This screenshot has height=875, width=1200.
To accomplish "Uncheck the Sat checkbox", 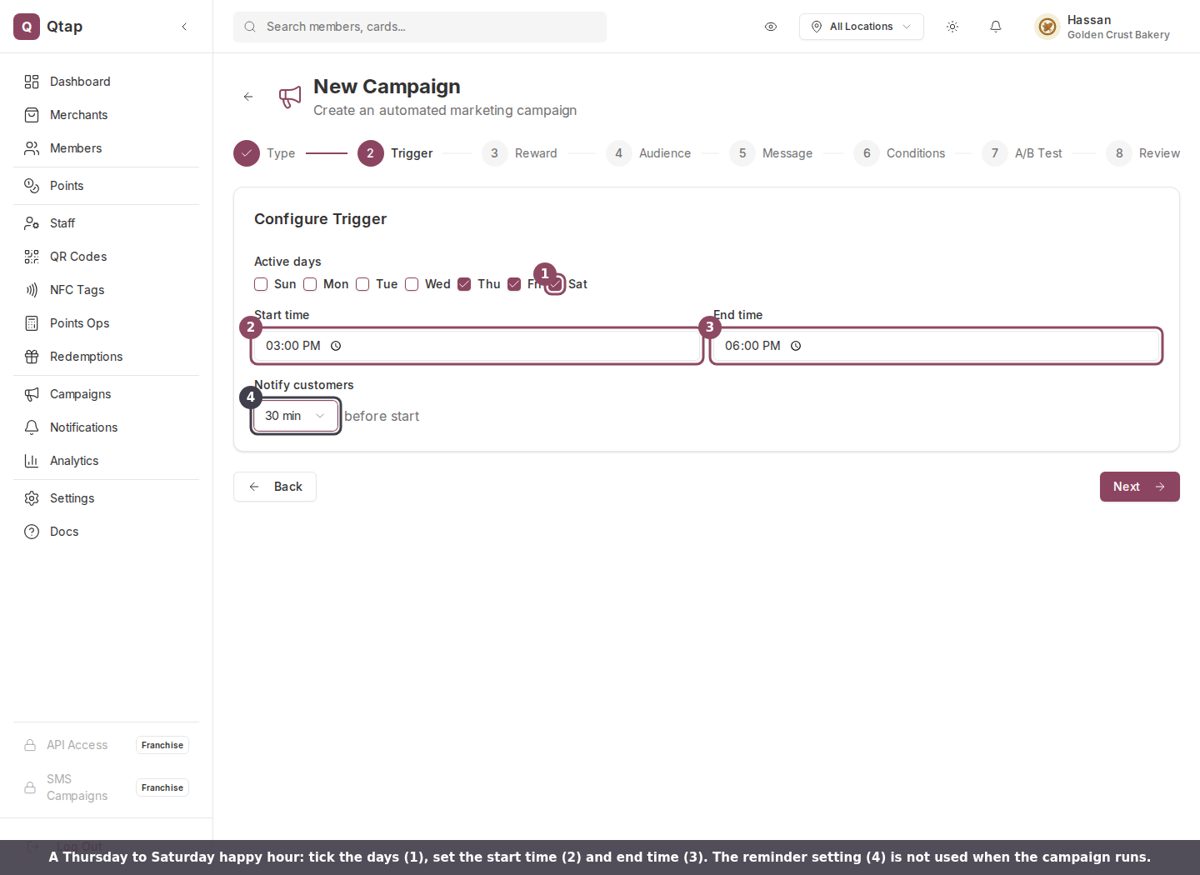I will (555, 284).
